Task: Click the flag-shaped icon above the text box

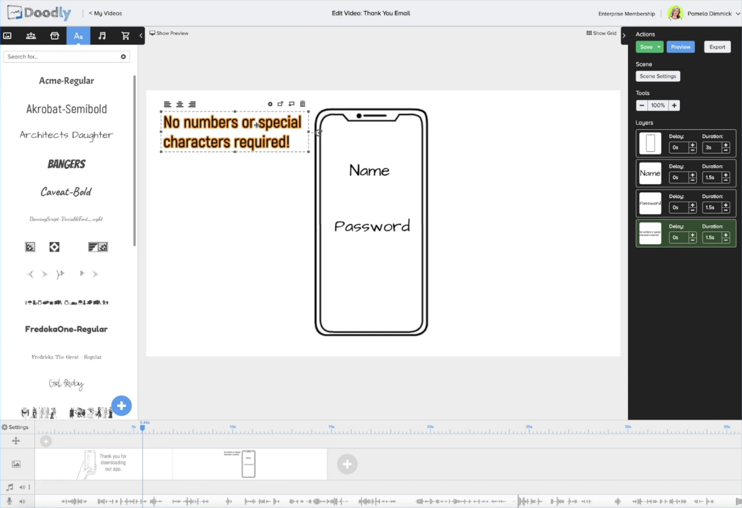Action: tap(292, 104)
